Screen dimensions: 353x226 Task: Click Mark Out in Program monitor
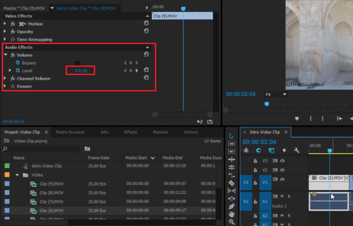tap(322, 118)
